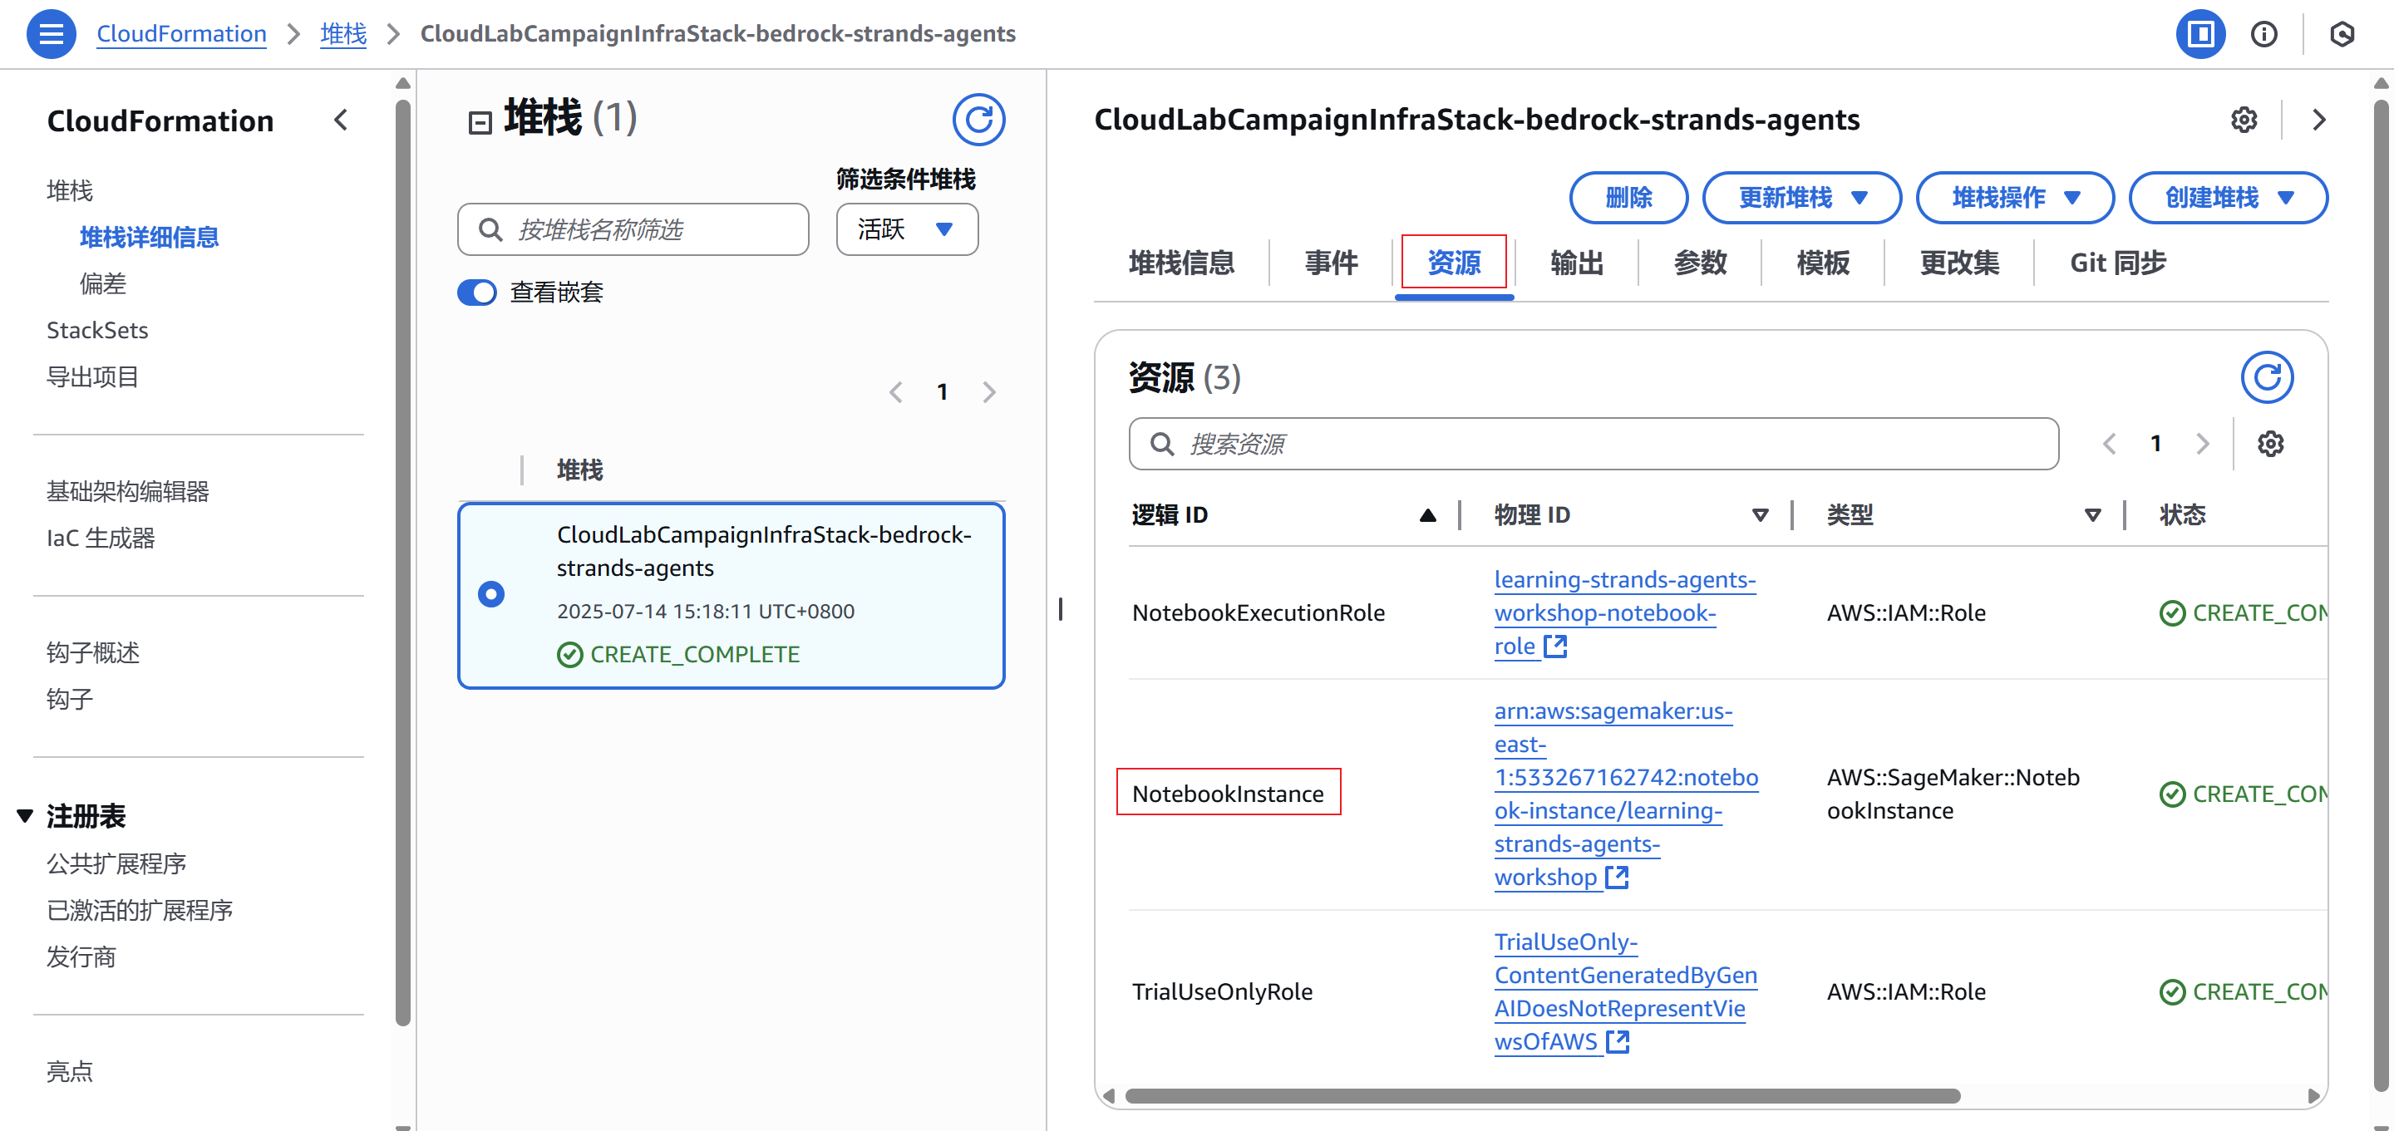Expand the stack actions dropdown button
Image resolution: width=2394 pixels, height=1131 pixels.
[2015, 197]
